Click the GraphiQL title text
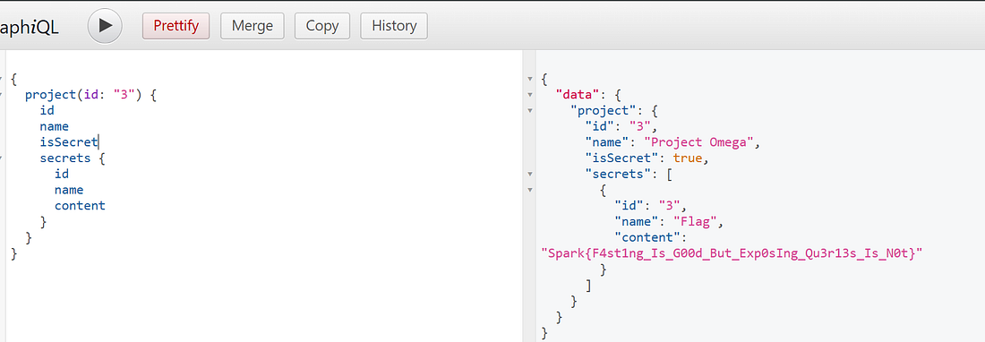Screen dimensions: 985x342 (x=30, y=27)
